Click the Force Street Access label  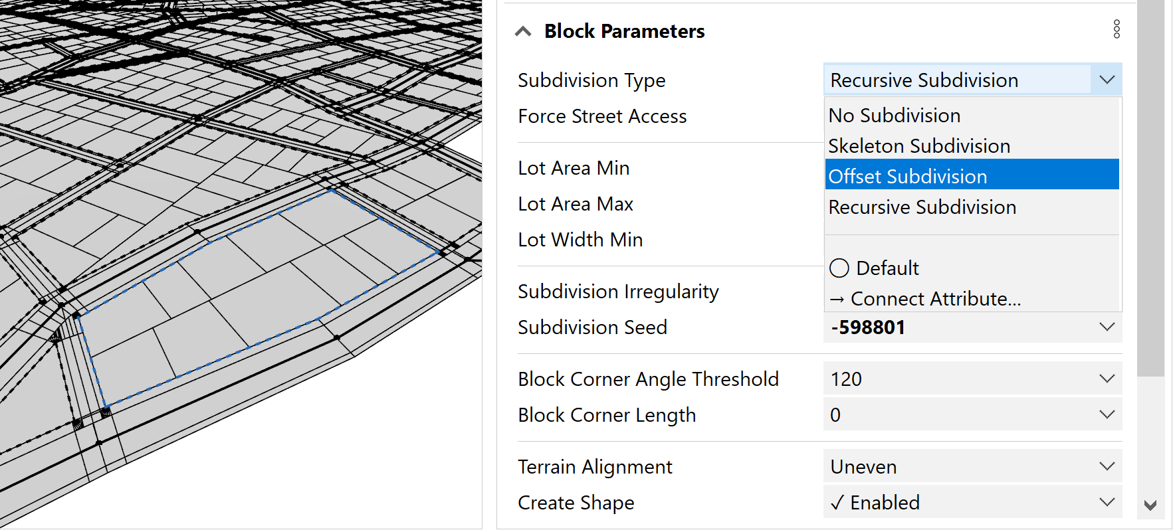(x=601, y=116)
